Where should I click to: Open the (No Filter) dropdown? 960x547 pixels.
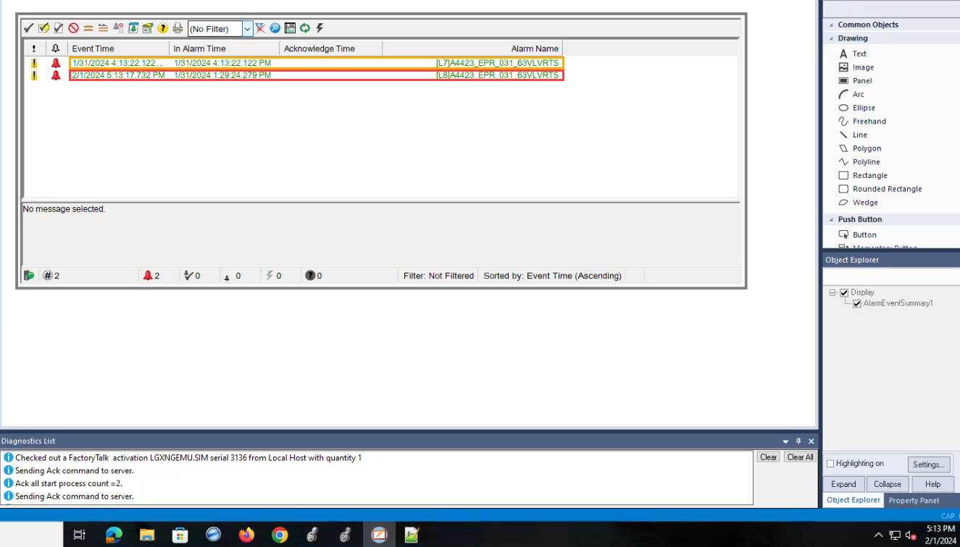tap(247, 29)
